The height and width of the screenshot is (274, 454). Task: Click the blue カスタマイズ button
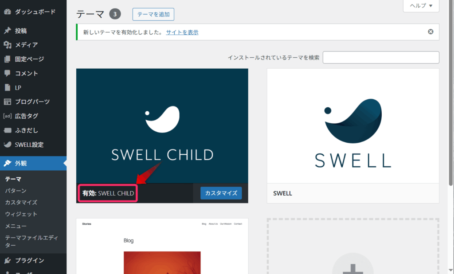coord(221,193)
